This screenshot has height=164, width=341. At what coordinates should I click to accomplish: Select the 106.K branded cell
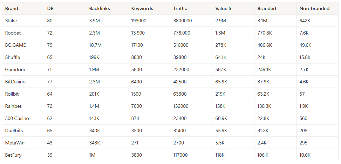275,155
